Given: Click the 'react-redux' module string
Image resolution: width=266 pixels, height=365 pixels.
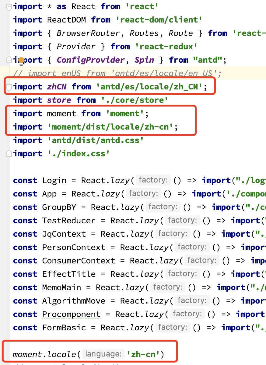Looking at the screenshot, I should tap(166, 47).
